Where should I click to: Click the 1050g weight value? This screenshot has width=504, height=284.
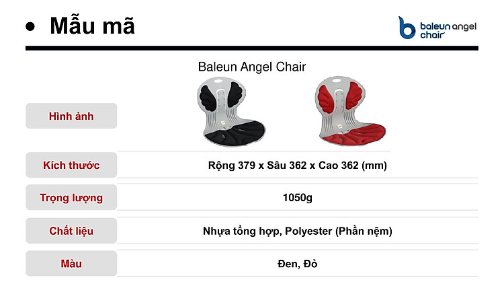point(297,197)
